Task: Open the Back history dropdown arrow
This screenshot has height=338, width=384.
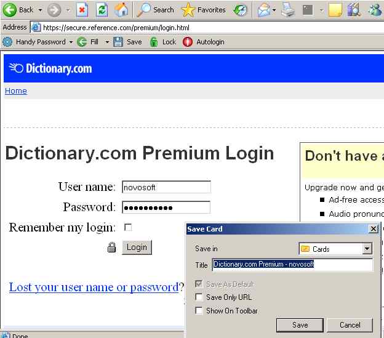Action: point(41,10)
